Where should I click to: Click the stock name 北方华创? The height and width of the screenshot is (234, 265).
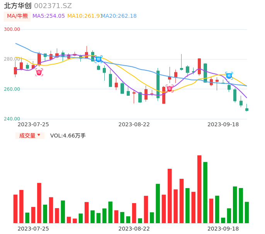click(18, 6)
